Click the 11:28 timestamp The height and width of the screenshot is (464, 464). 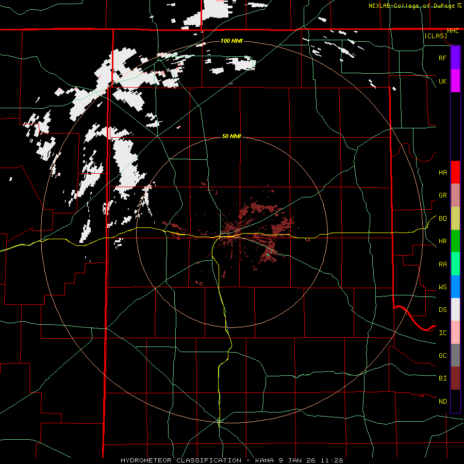tap(332, 460)
